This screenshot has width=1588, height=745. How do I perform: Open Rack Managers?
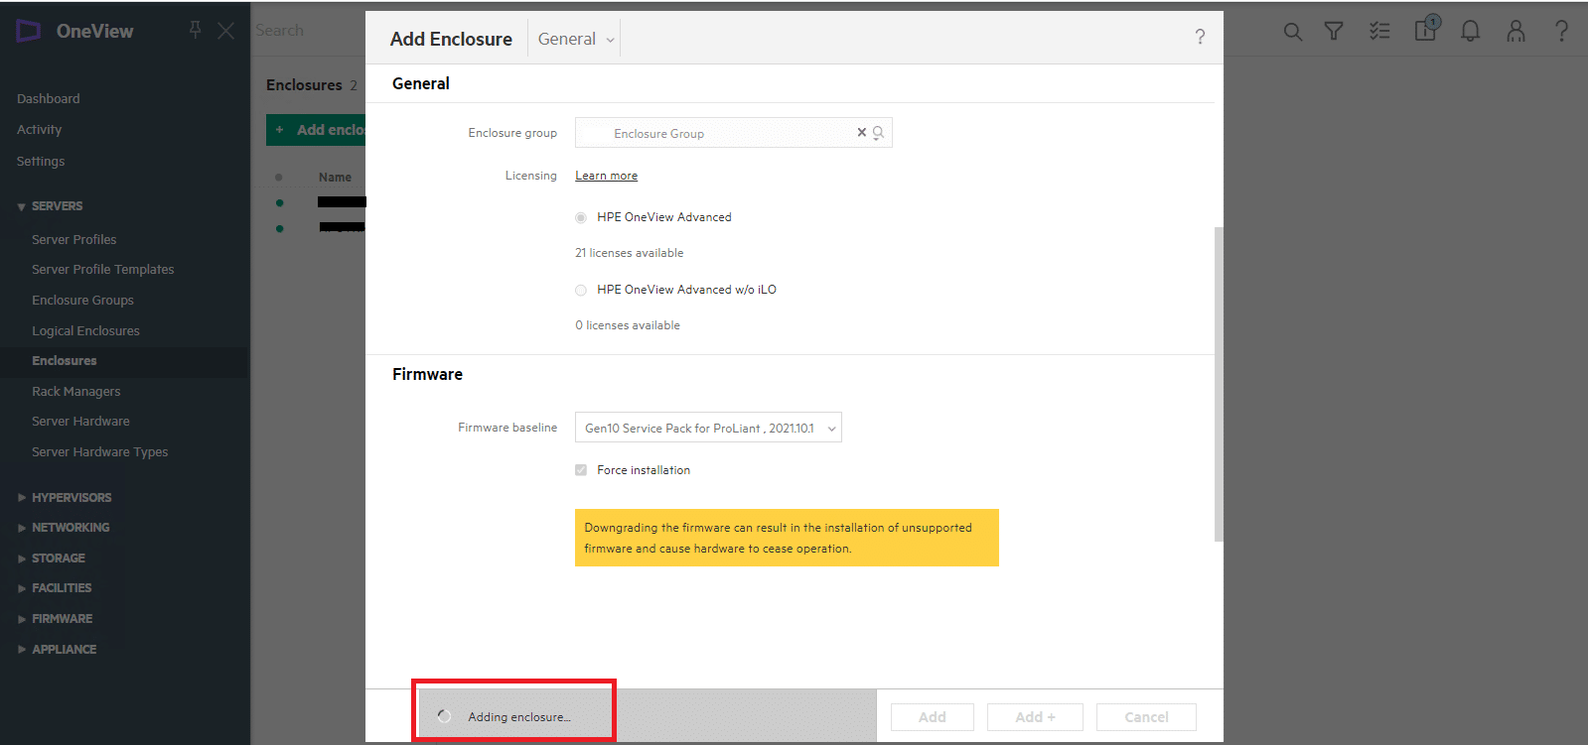76,391
